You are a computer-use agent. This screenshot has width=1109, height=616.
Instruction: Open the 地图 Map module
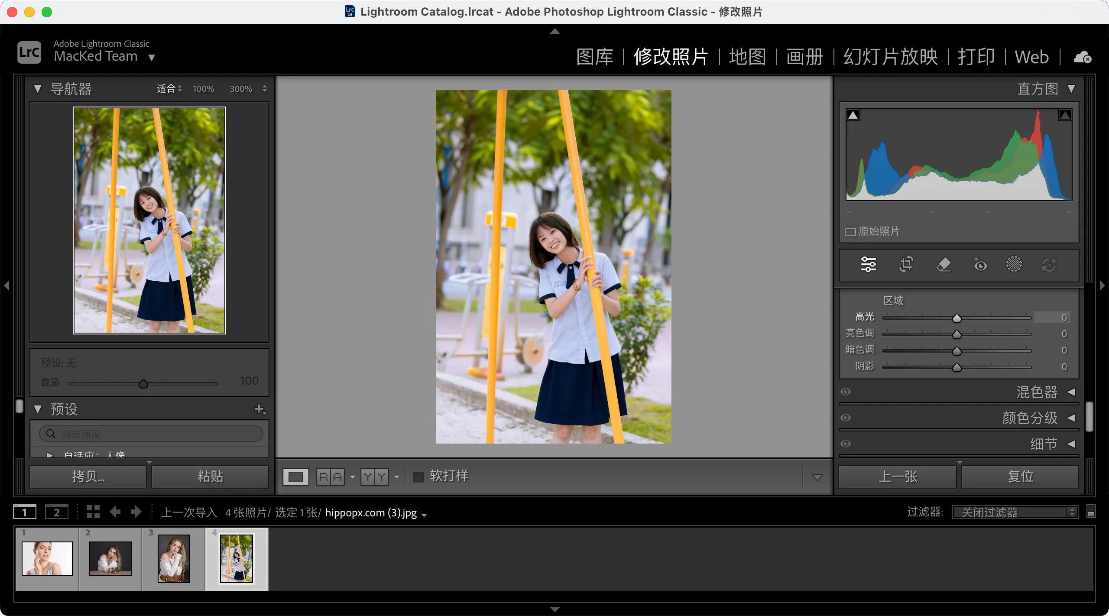747,57
